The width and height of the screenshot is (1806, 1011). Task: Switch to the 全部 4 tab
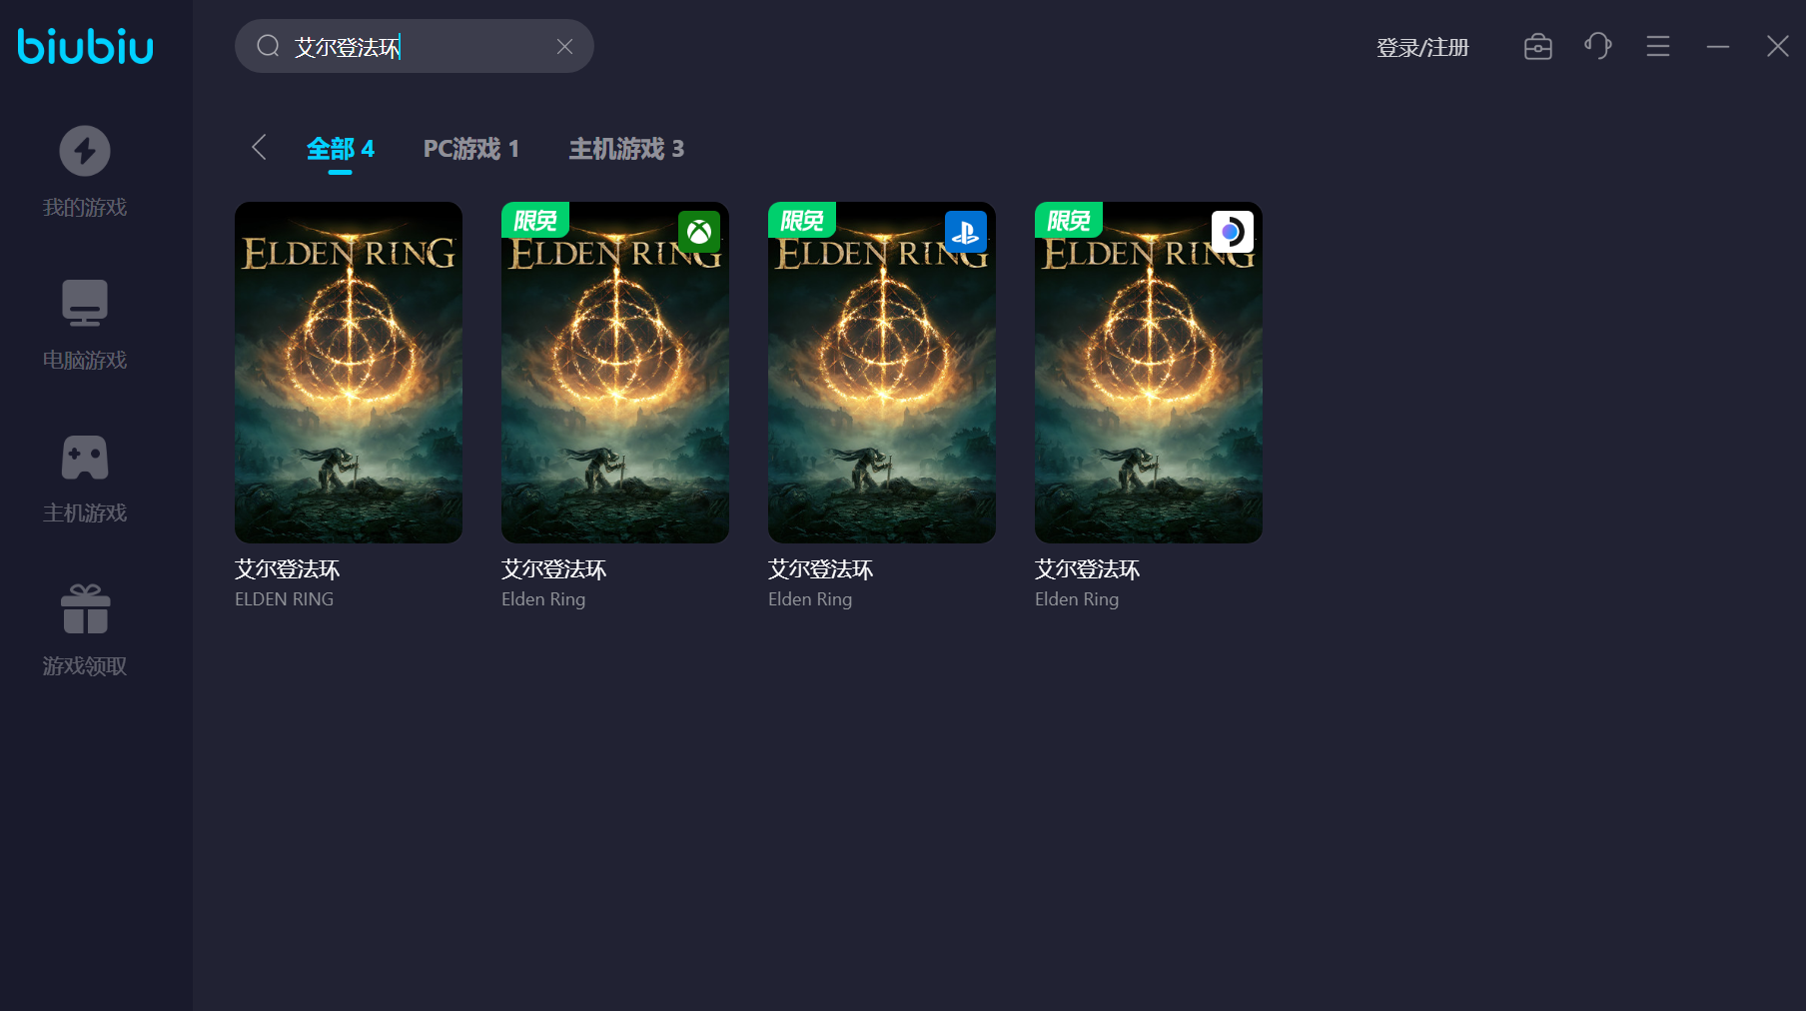pyautogui.click(x=340, y=149)
